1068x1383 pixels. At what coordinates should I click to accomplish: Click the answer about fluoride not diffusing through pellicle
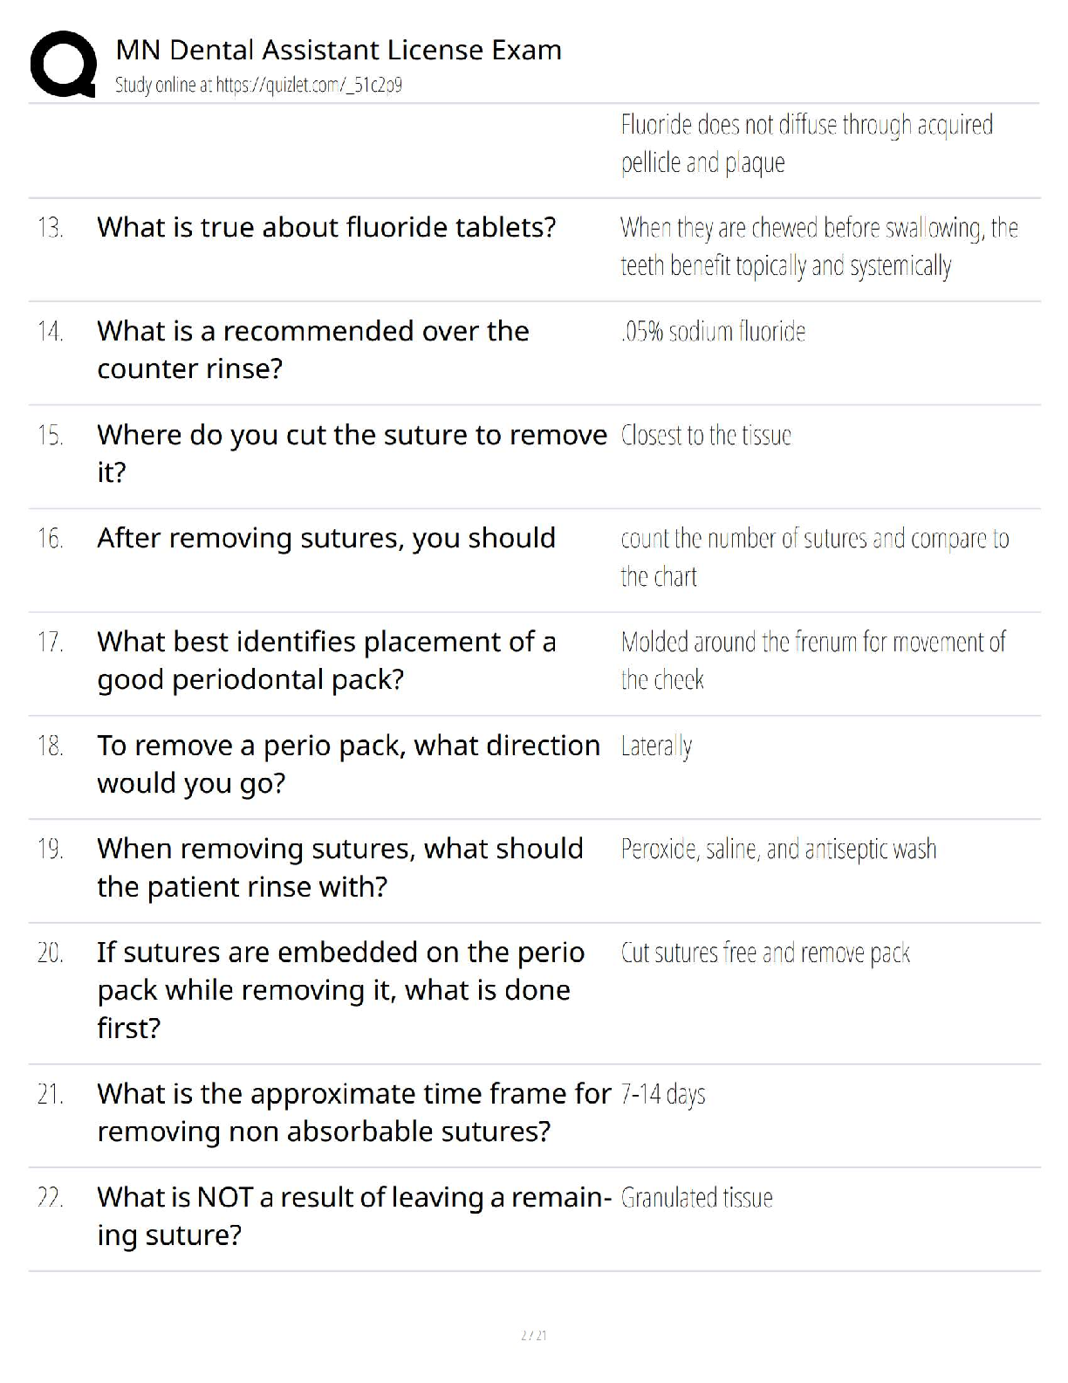tap(806, 143)
